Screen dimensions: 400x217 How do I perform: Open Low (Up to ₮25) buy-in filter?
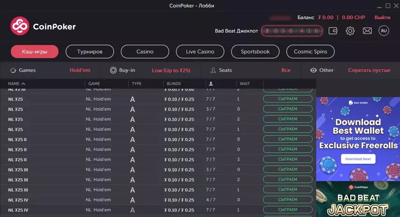[x=171, y=70]
